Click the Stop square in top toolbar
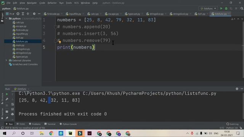This screenshot has height=137, width=244. [236, 8]
